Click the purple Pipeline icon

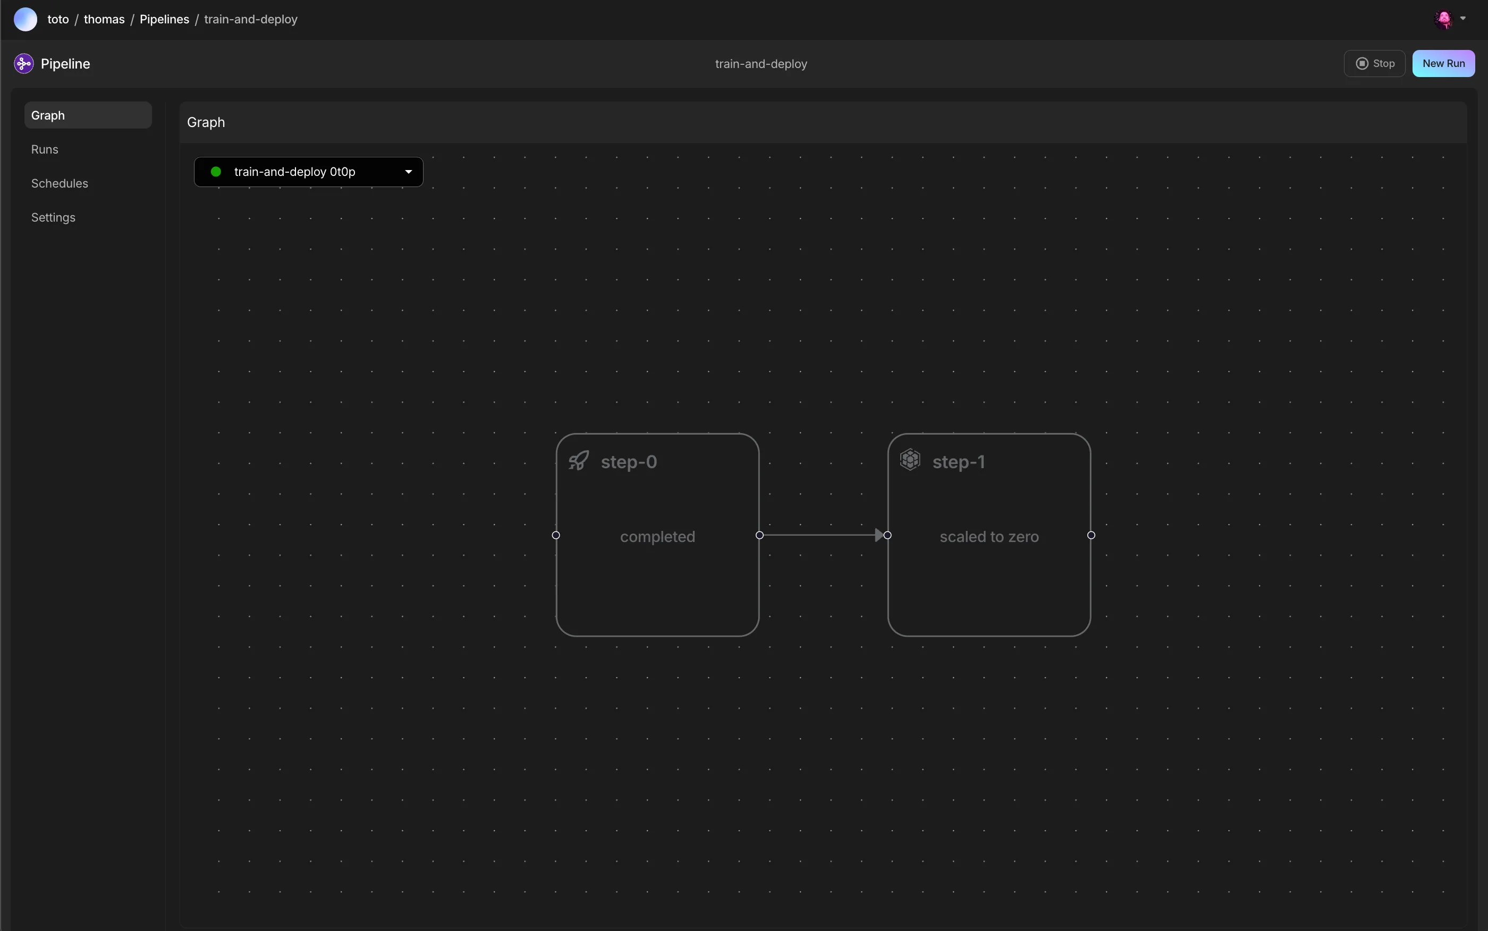(x=24, y=63)
